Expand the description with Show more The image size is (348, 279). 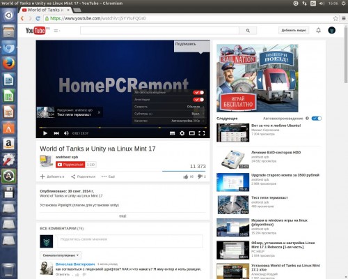[122, 216]
